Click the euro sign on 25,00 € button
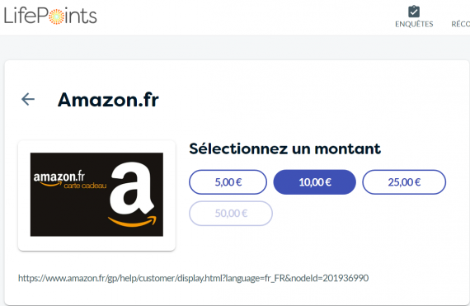The width and height of the screenshot is (470, 306). point(417,182)
